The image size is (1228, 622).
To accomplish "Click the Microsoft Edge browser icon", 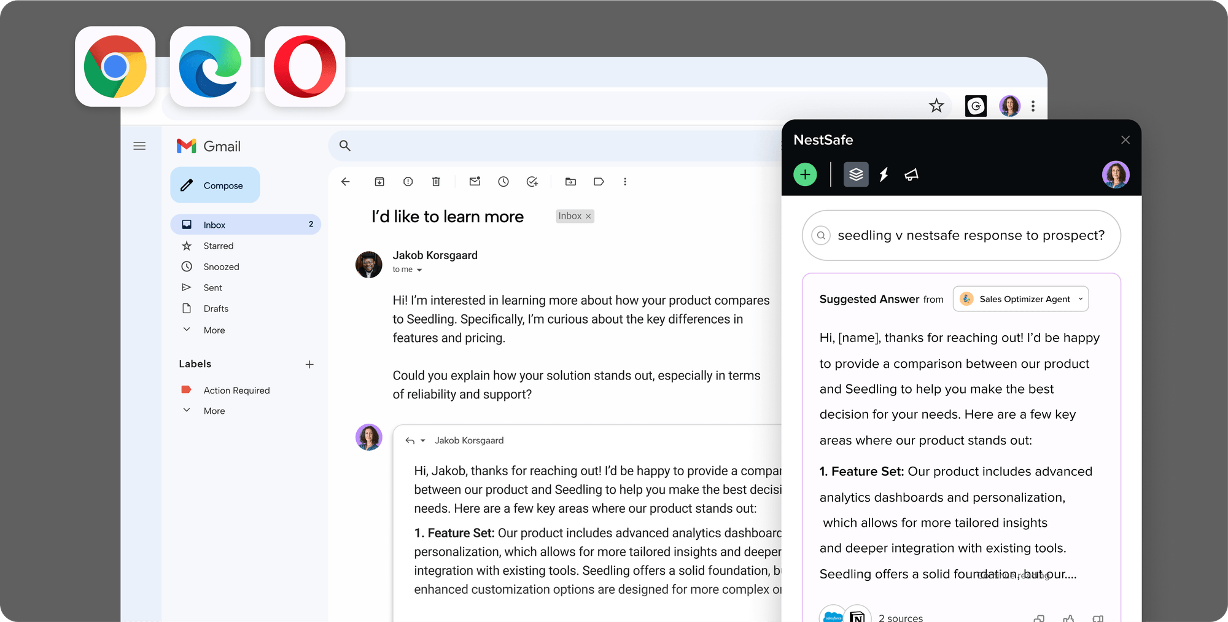I will pos(210,66).
